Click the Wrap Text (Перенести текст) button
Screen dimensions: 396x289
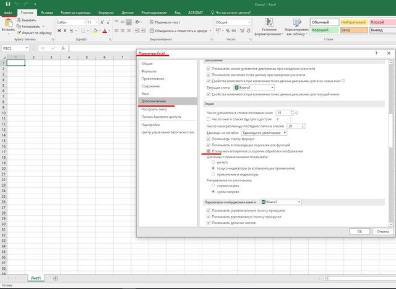pyautogui.click(x=165, y=22)
